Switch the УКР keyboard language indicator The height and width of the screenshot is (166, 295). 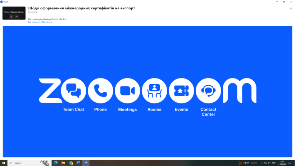tap(274, 163)
